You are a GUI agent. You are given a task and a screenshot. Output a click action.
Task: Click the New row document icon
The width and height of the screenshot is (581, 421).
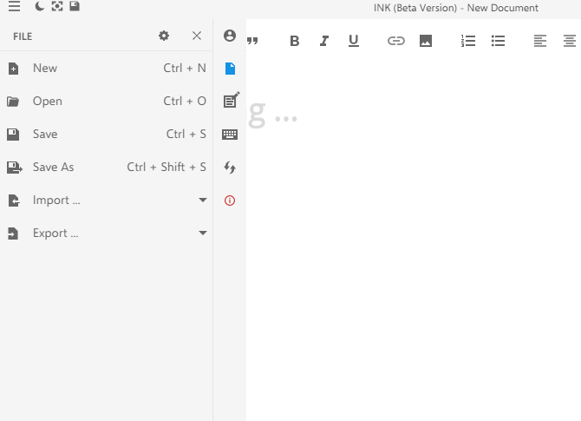tap(13, 69)
